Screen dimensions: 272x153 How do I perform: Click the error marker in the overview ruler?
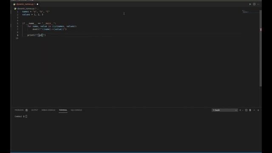[x=261, y=30]
